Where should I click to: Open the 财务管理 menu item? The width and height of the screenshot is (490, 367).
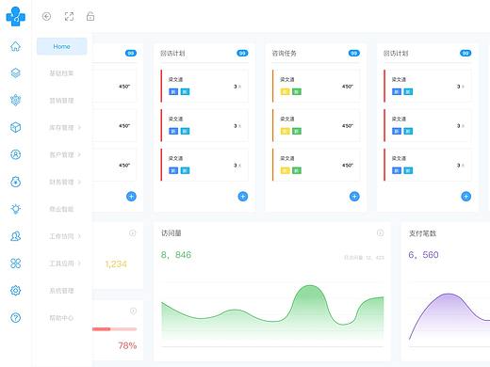point(61,182)
